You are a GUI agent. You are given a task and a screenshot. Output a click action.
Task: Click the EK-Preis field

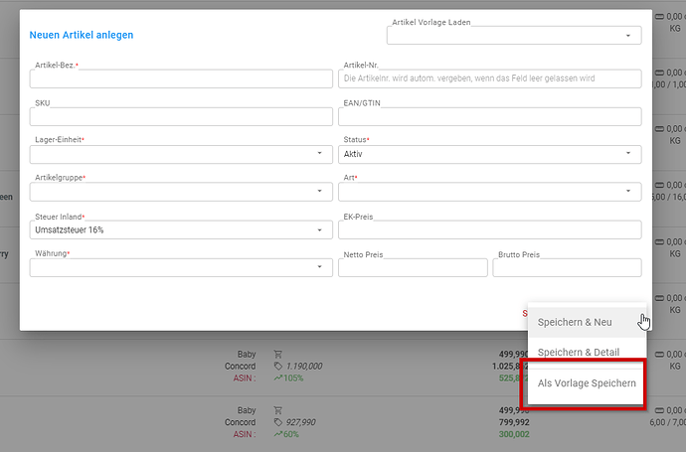pos(490,229)
